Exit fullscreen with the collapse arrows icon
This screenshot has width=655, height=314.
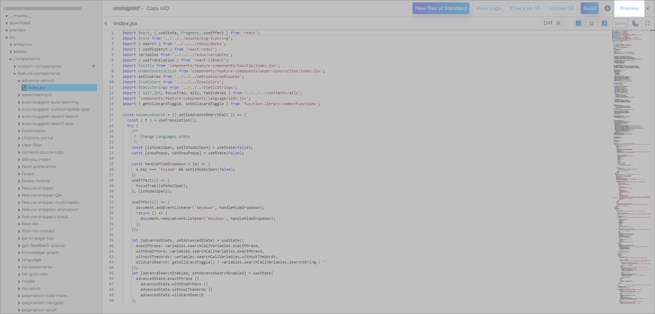[647, 23]
